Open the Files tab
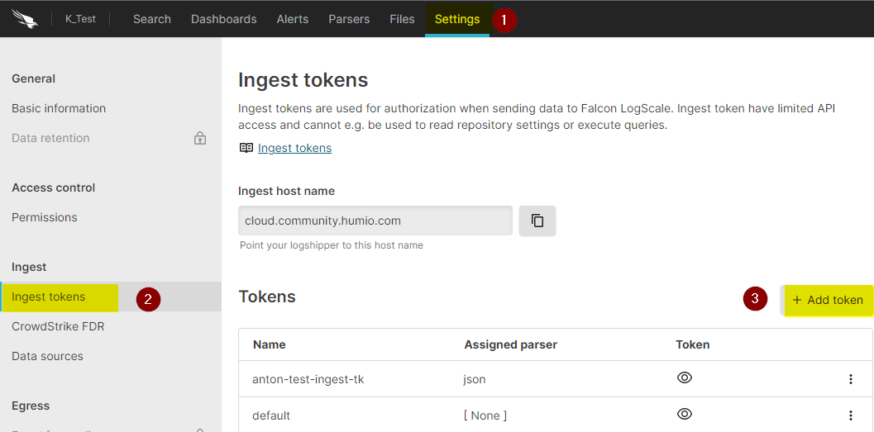The height and width of the screenshot is (432, 874). 402,19
